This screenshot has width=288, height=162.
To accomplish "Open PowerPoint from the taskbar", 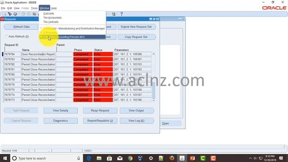I will pos(193,158).
